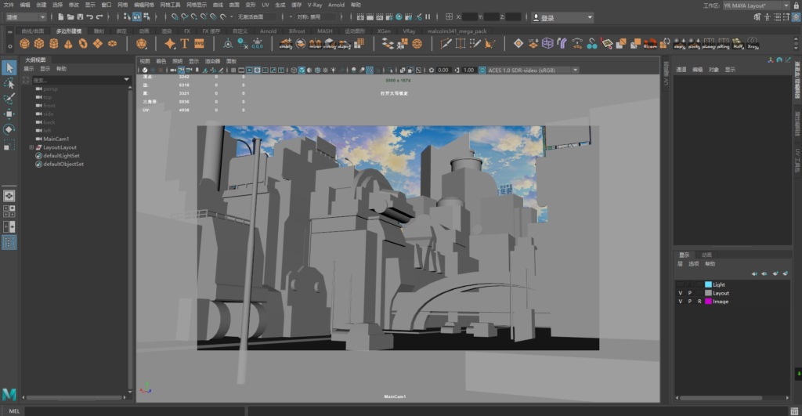Open the ACES 1.0 SDR-video view transform dropdown
The width and height of the screenshot is (802, 416).
[575, 70]
